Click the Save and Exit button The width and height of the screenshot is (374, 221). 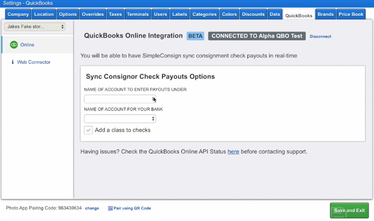349,211
